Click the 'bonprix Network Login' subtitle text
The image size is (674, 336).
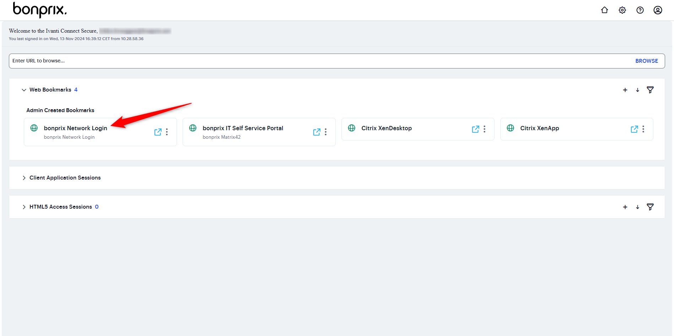[x=69, y=137]
